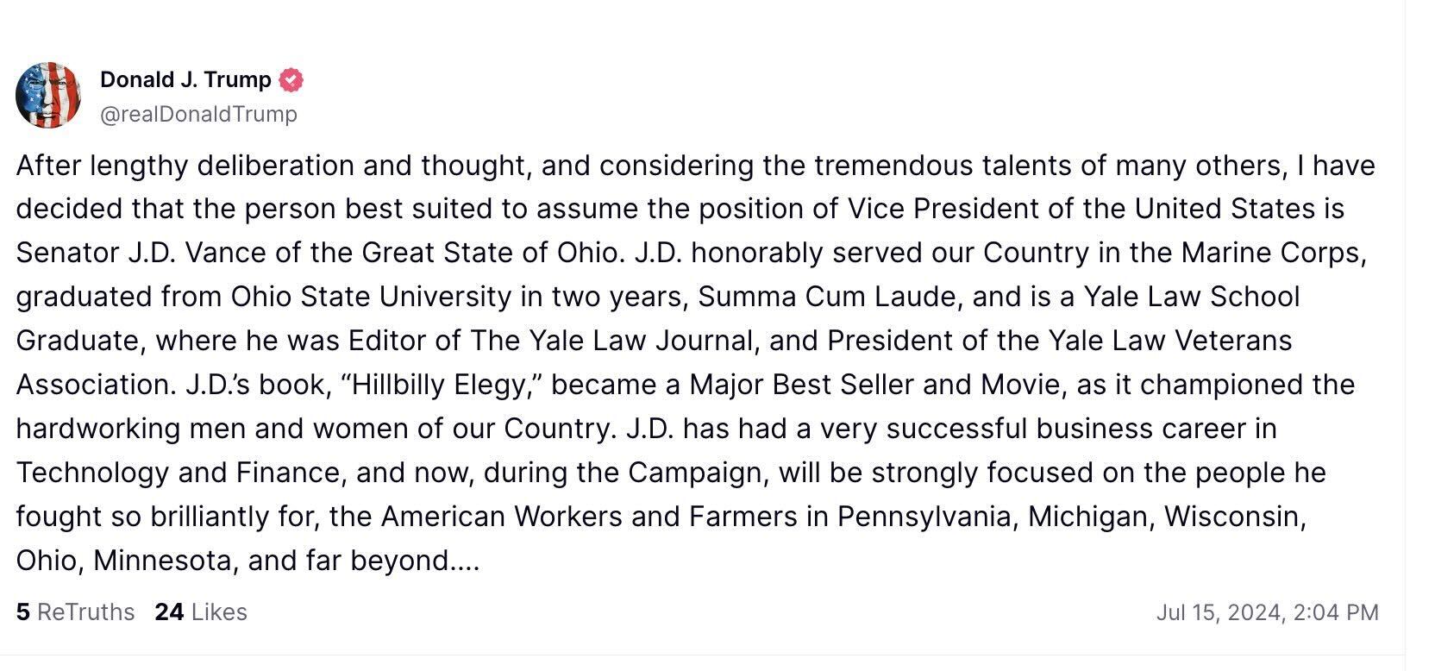Click the word "Minnesota" in the post
This screenshot has height=671, width=1435.
point(162,561)
